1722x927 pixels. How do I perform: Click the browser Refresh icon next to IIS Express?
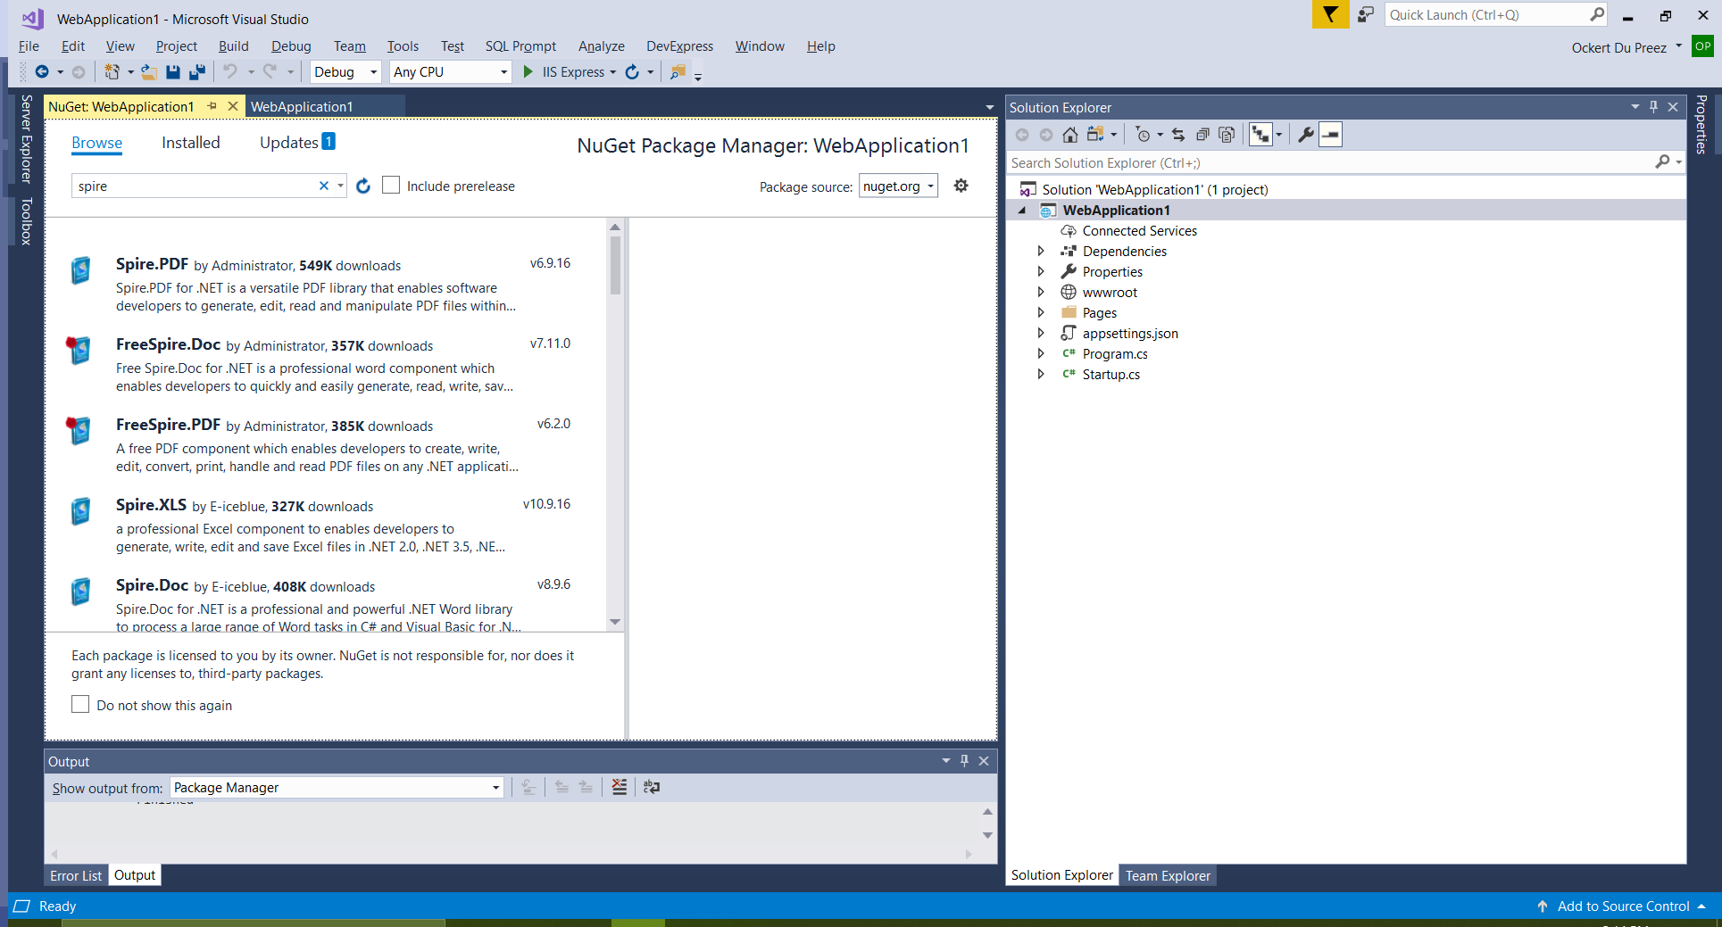[632, 71]
